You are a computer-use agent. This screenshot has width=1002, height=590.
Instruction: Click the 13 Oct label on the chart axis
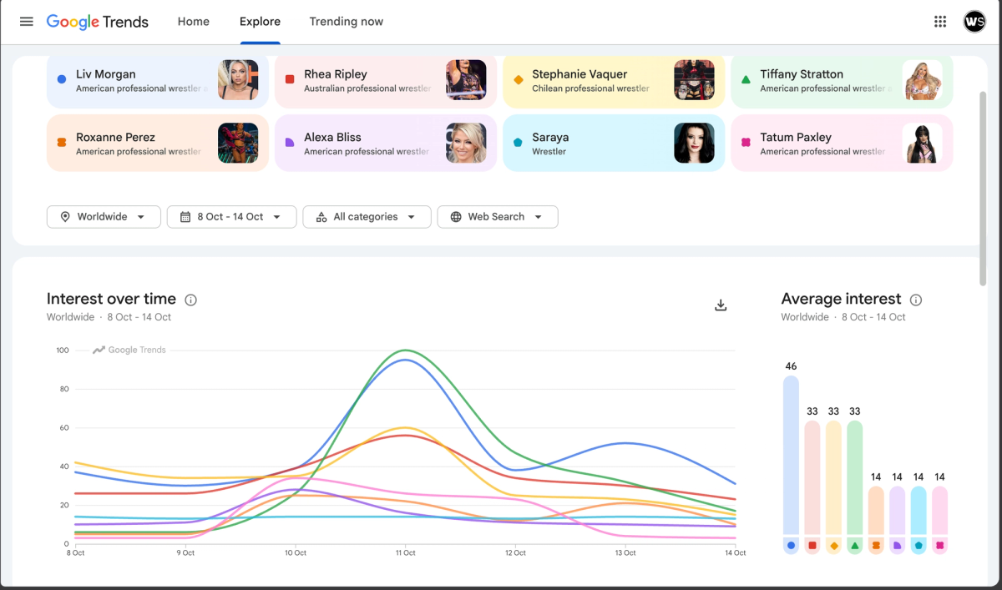625,553
